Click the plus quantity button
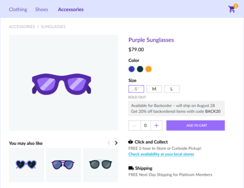This screenshot has height=188, width=244. tap(156, 125)
